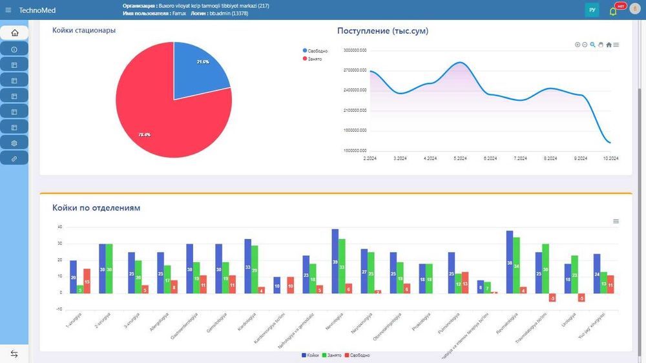Viewport: 646px width, 363px height.
Task: Toggle Свободно series in bar chart legend
Action: coord(357,355)
